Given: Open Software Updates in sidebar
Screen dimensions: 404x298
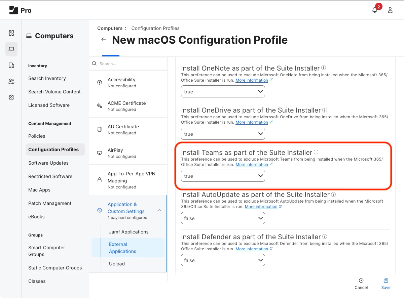Looking at the screenshot, I should (x=48, y=163).
